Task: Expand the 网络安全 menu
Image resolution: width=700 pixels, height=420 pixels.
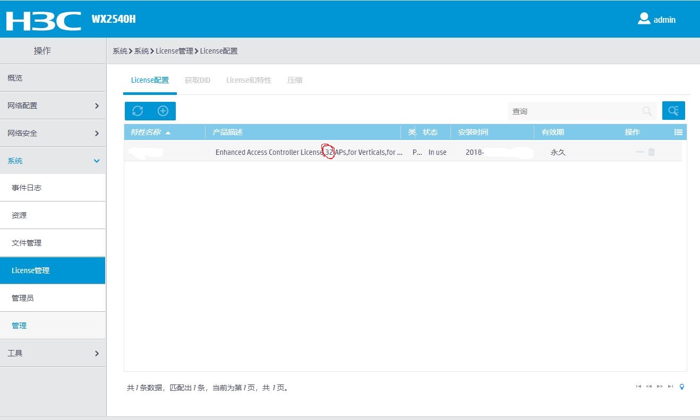Action: point(53,133)
